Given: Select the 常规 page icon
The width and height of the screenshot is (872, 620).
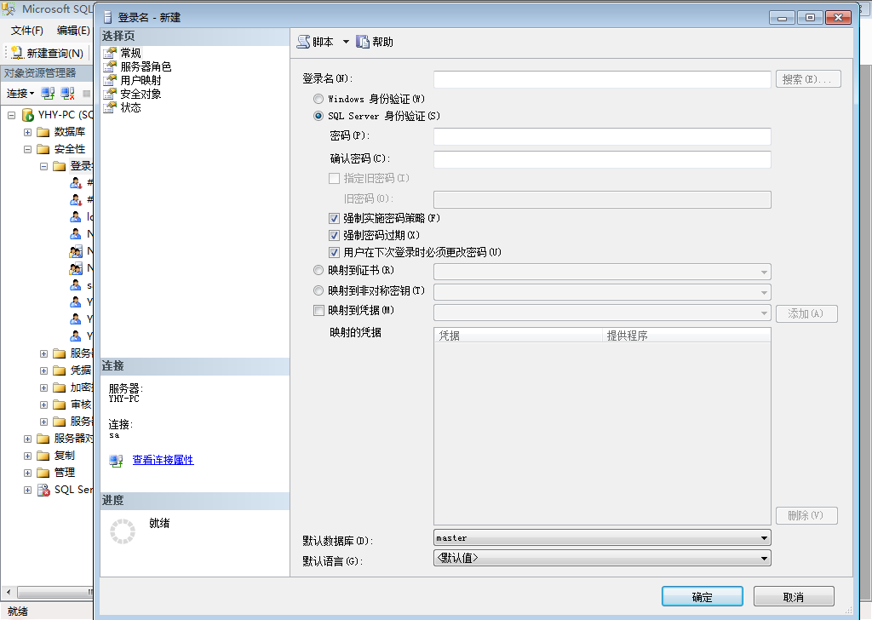Looking at the screenshot, I should (110, 53).
